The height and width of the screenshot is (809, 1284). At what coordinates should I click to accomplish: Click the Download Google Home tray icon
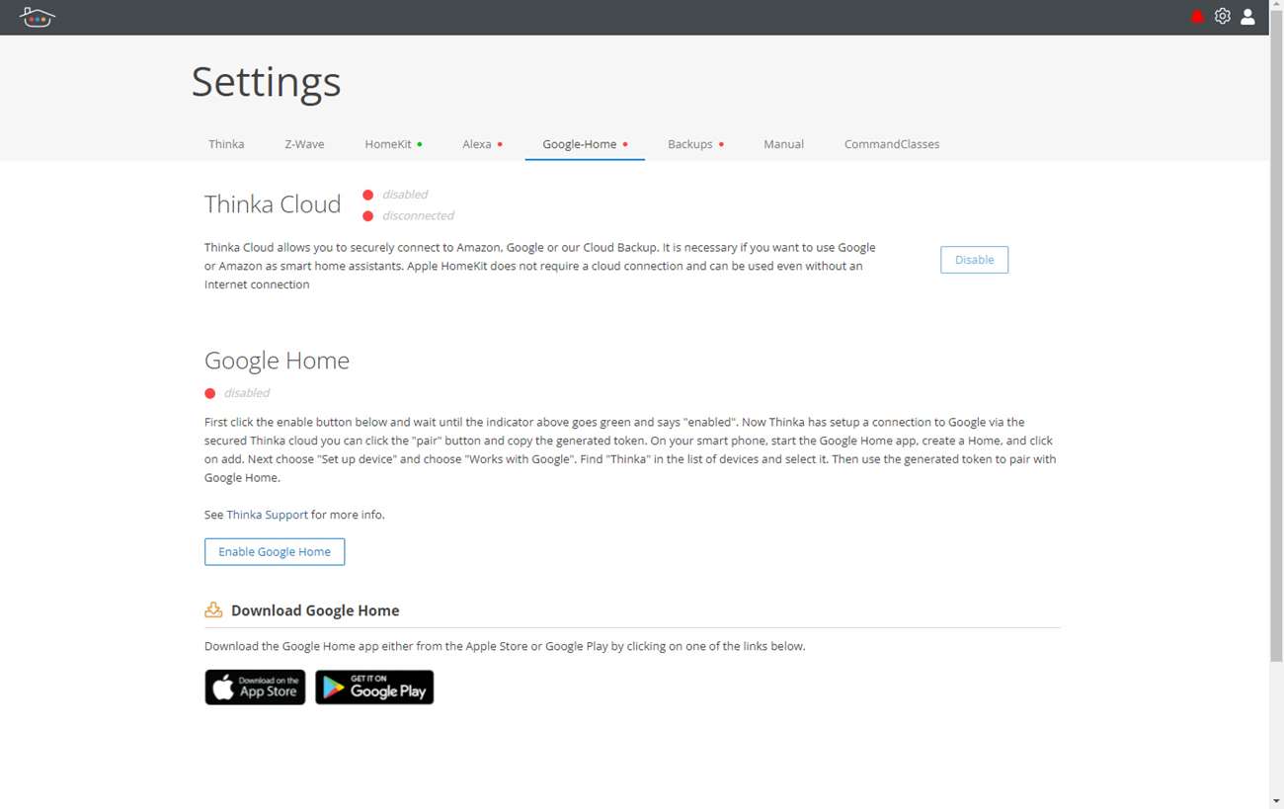pos(213,609)
